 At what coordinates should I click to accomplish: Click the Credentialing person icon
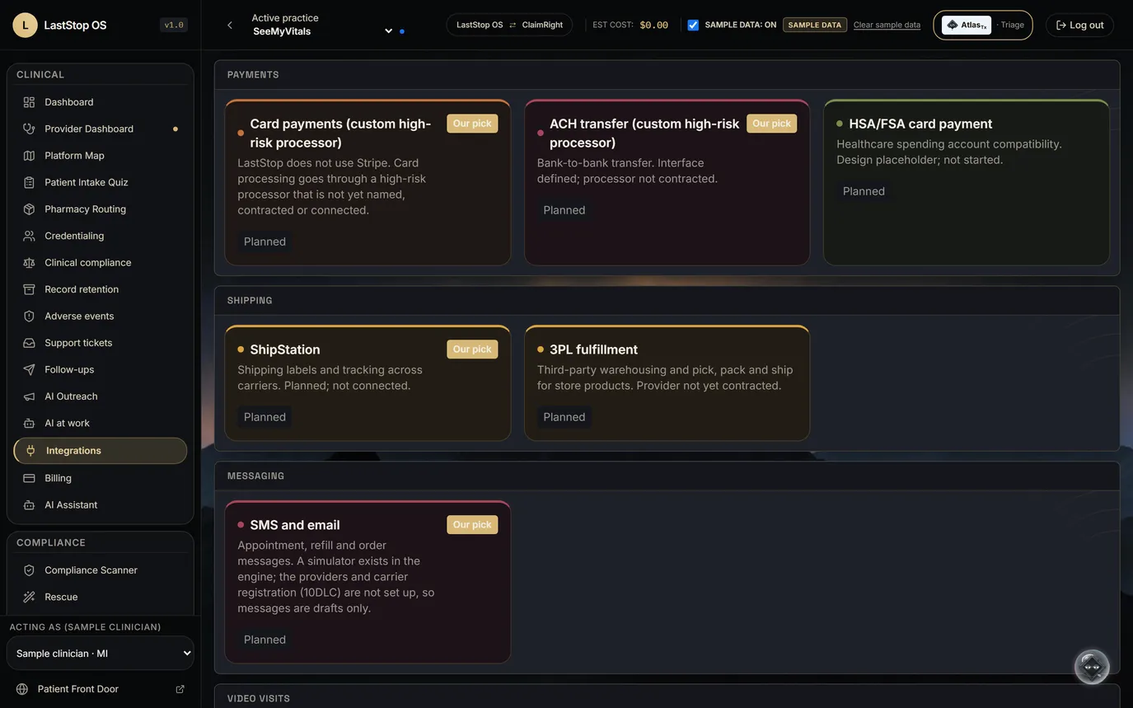[x=29, y=236]
